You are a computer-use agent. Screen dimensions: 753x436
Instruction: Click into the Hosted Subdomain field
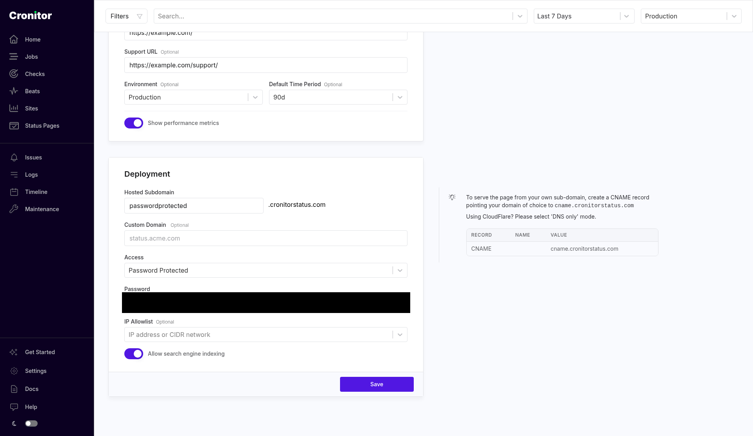194,206
